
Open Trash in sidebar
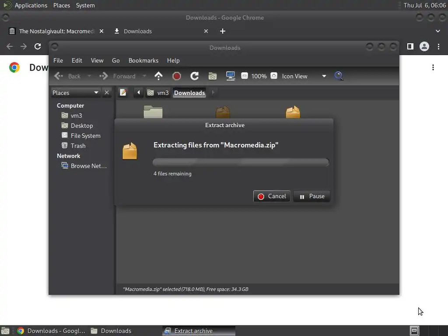coord(73,146)
